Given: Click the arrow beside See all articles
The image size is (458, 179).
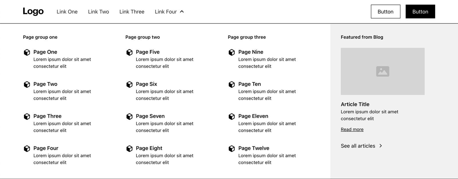Looking at the screenshot, I should [x=381, y=146].
